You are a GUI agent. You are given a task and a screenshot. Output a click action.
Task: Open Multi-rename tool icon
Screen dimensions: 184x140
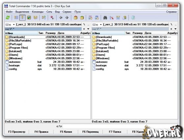[x=111, y=18]
